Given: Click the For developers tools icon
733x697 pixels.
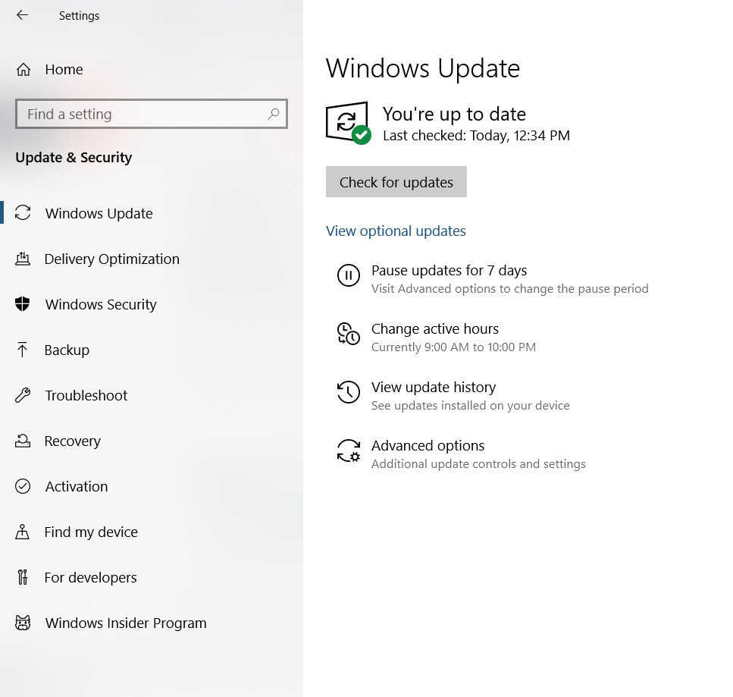Looking at the screenshot, I should (x=23, y=577).
